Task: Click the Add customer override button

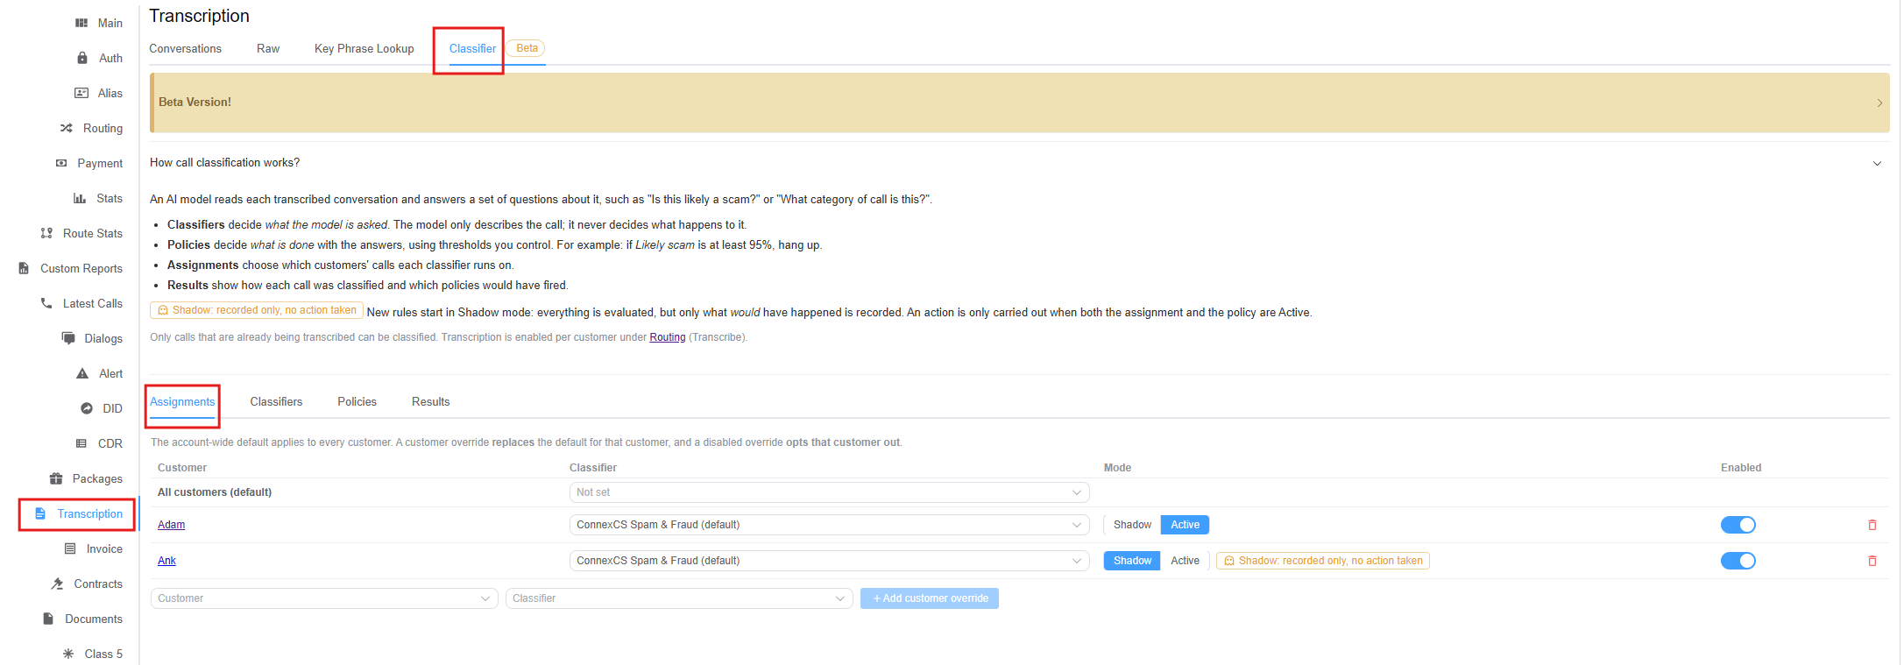Action: pos(930,598)
